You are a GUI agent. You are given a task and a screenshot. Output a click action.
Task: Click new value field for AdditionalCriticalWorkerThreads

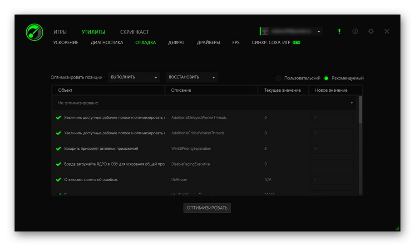point(332,133)
